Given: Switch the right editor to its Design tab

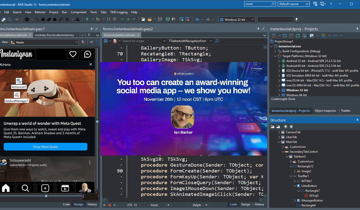Looking at the screenshot, I should (246, 204).
